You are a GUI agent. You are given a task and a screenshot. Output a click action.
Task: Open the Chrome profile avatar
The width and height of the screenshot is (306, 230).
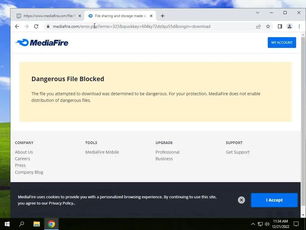(289, 26)
